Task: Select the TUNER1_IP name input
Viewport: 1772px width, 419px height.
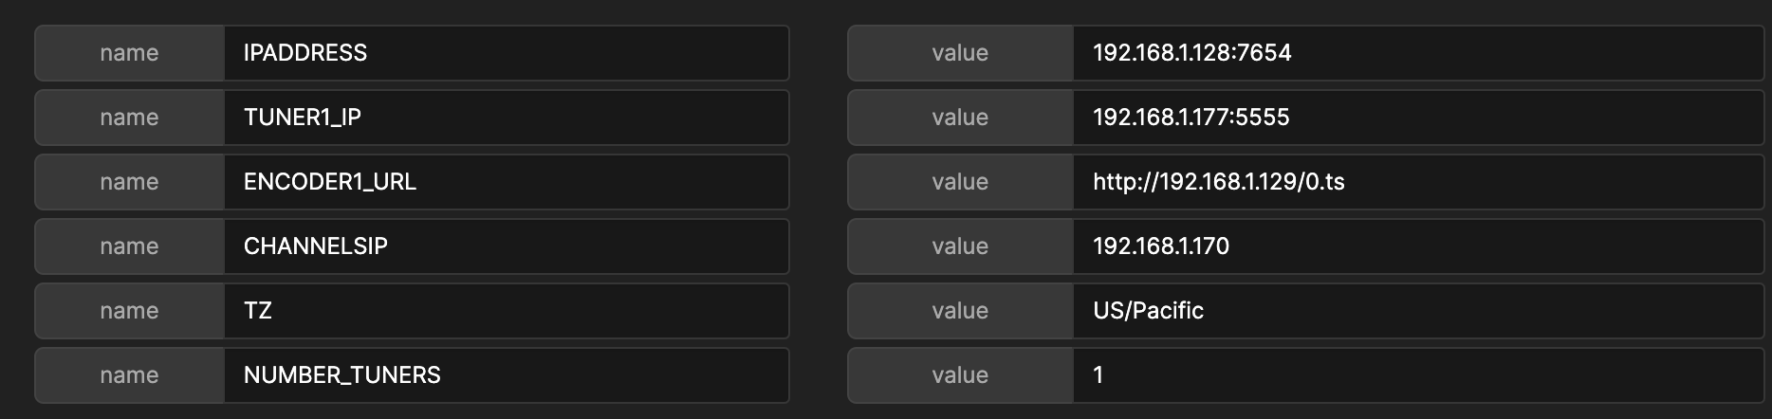Action: [505, 118]
